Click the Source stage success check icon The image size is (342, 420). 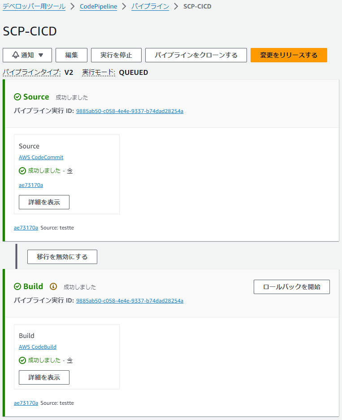pyautogui.click(x=17, y=97)
